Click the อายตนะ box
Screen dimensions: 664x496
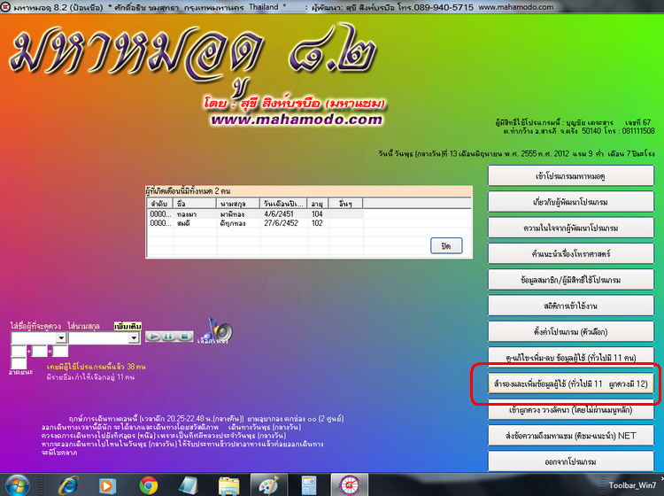click(x=19, y=363)
